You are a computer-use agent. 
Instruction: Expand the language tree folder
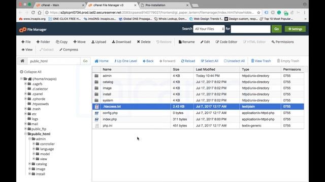click(34, 149)
